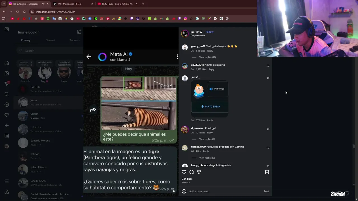The height and width of the screenshot is (201, 358).
Task: Open the Pinterest bookmark in bookmarks bar
Action: (x=108, y=19)
